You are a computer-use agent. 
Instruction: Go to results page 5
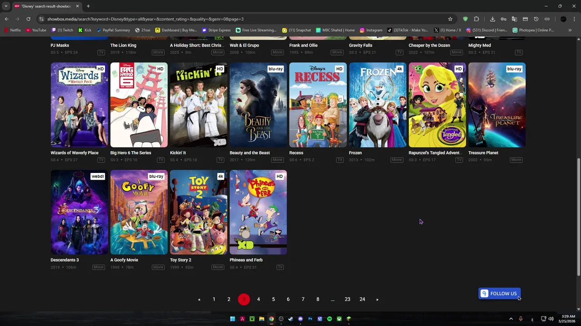(273, 299)
